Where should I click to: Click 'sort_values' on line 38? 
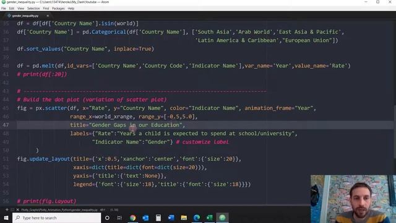pos(43,49)
